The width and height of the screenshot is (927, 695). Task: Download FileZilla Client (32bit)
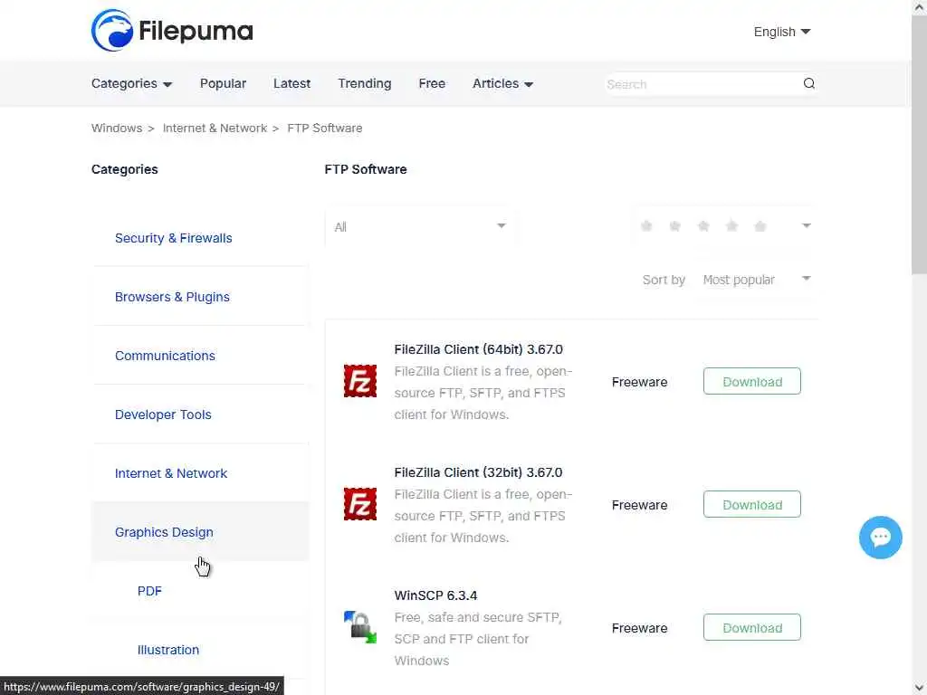pyautogui.click(x=752, y=504)
